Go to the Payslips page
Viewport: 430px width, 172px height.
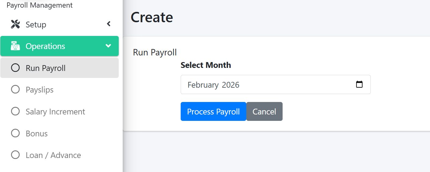click(x=40, y=90)
